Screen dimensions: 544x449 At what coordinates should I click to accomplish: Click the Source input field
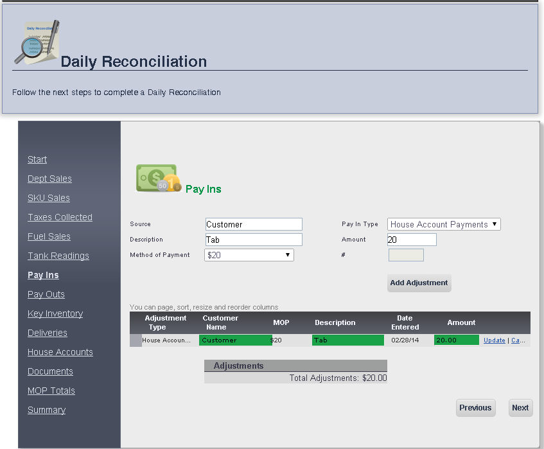[x=254, y=224]
